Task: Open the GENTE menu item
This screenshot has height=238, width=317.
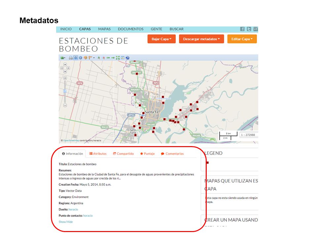Action: tap(157, 29)
